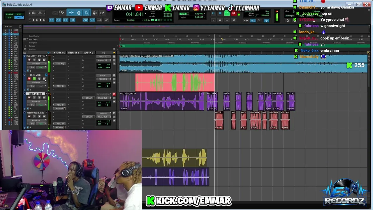This screenshot has width=373, height=210.
Task: Toggle input monitoring on REC VOX
Action: 34,79
